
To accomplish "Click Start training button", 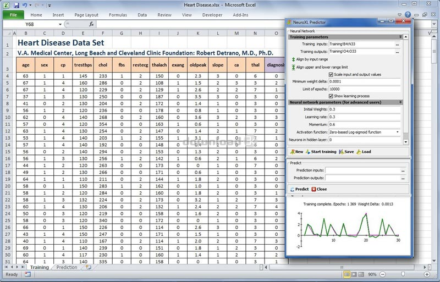I will [x=321, y=152].
